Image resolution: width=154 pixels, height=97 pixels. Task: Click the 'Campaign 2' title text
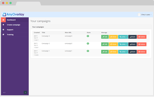tap(46, 43)
